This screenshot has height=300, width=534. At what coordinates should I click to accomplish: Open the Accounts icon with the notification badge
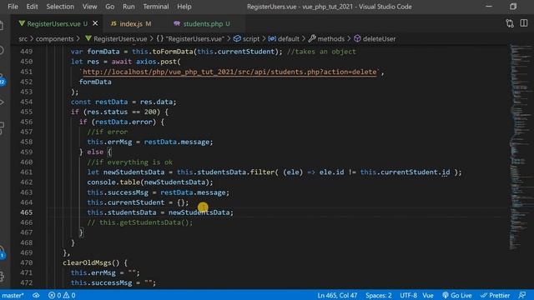coord(3,252)
